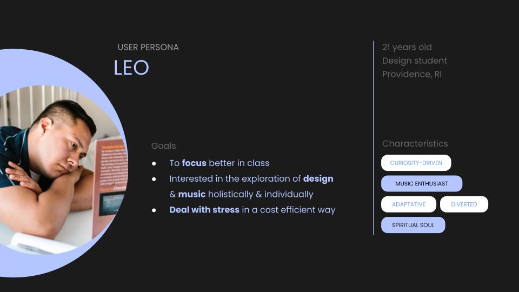The height and width of the screenshot is (292, 519).
Task: Select the Characteristics heading
Action: coord(415,143)
